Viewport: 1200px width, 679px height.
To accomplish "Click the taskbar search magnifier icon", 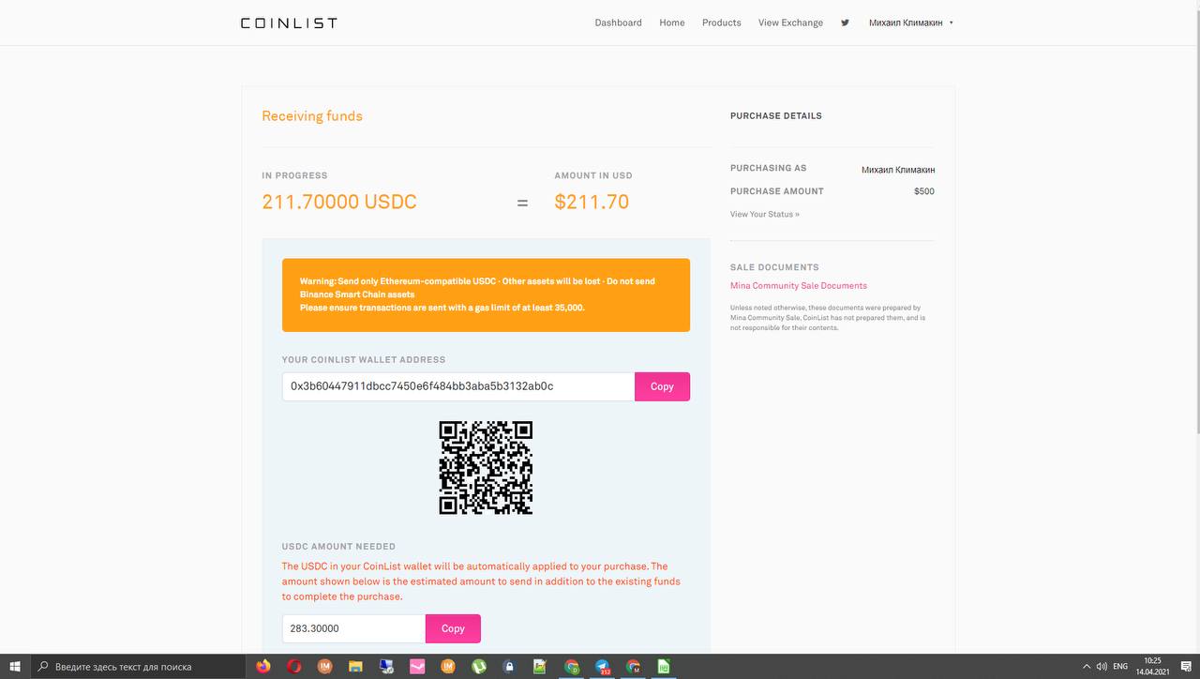I will pyautogui.click(x=43, y=667).
